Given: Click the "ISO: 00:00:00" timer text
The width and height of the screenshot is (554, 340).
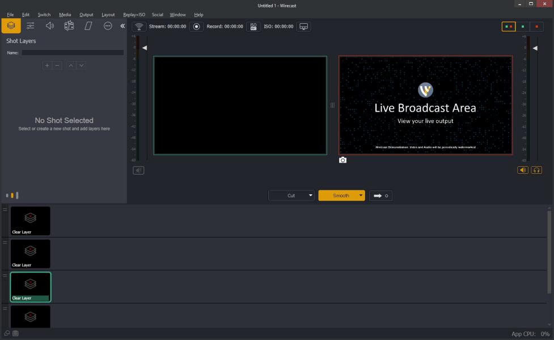Looking at the screenshot, I should click(x=278, y=27).
